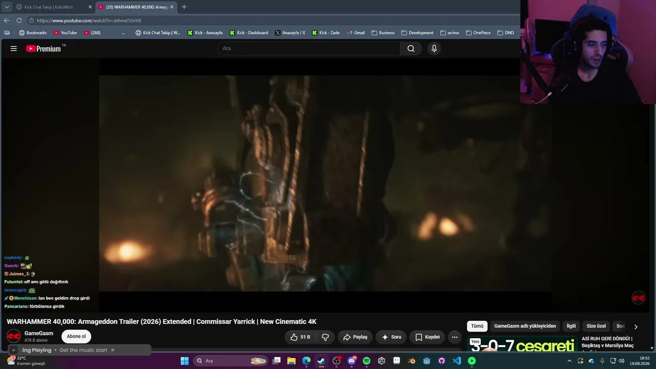This screenshot has height=369, width=656.
Task: Open the YouTube hamburger guide menu
Action: pyautogui.click(x=14, y=49)
